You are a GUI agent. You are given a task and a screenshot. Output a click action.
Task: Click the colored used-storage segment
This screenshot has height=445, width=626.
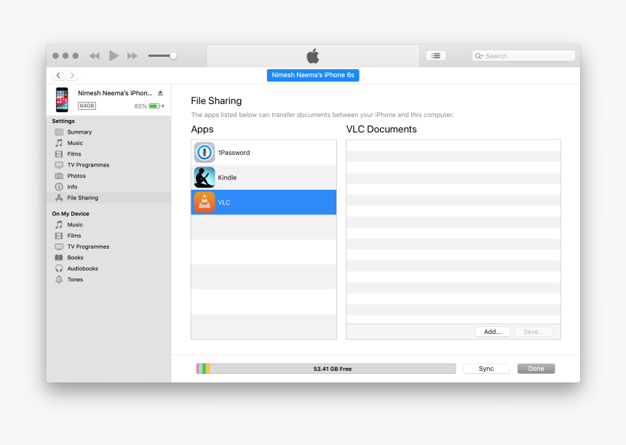point(203,369)
